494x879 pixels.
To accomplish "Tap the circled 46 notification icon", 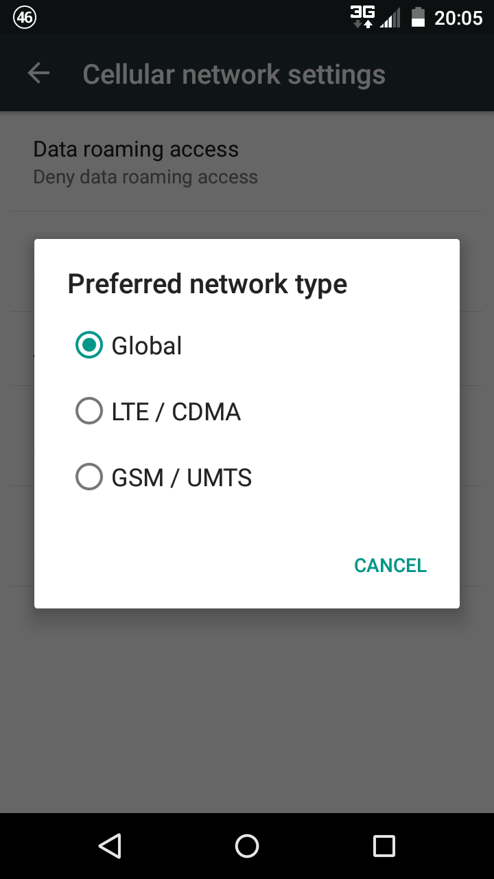I will pyautogui.click(x=25, y=18).
